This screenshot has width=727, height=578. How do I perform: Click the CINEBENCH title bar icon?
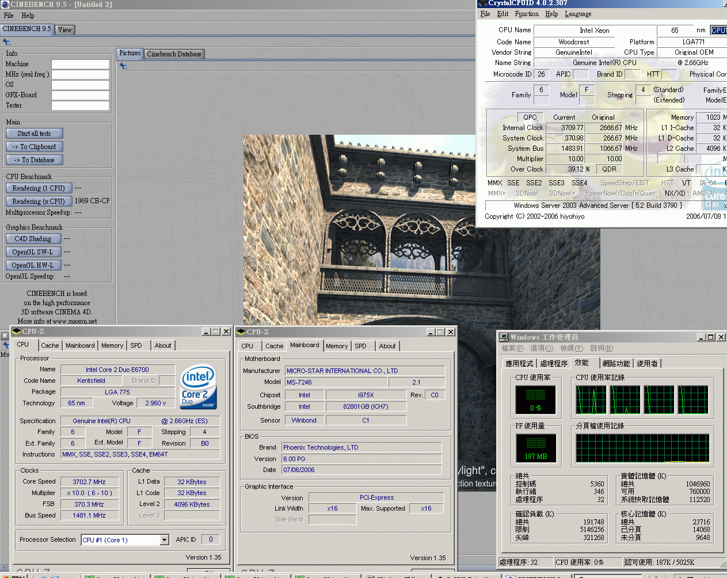tap(5, 4)
